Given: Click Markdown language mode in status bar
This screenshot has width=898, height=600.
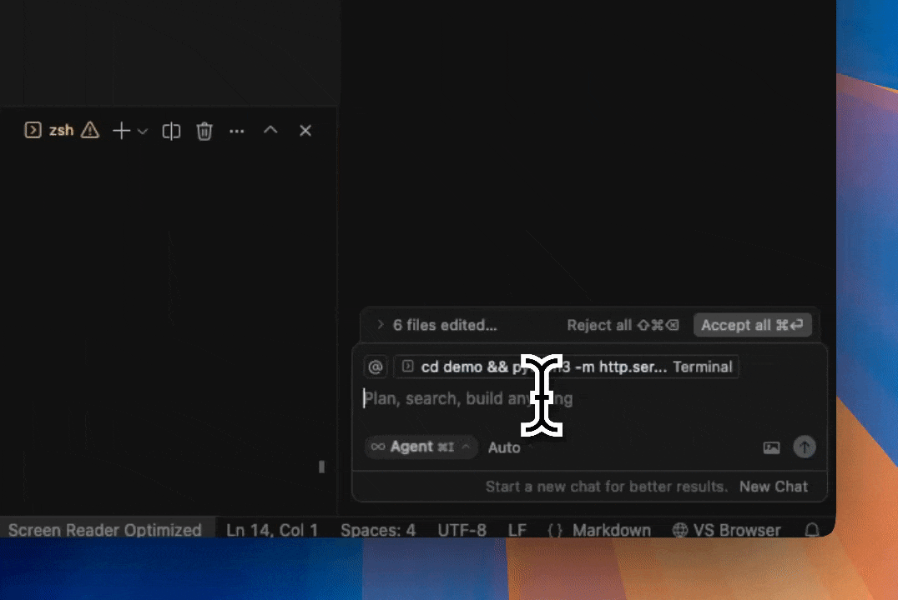Looking at the screenshot, I should [611, 530].
